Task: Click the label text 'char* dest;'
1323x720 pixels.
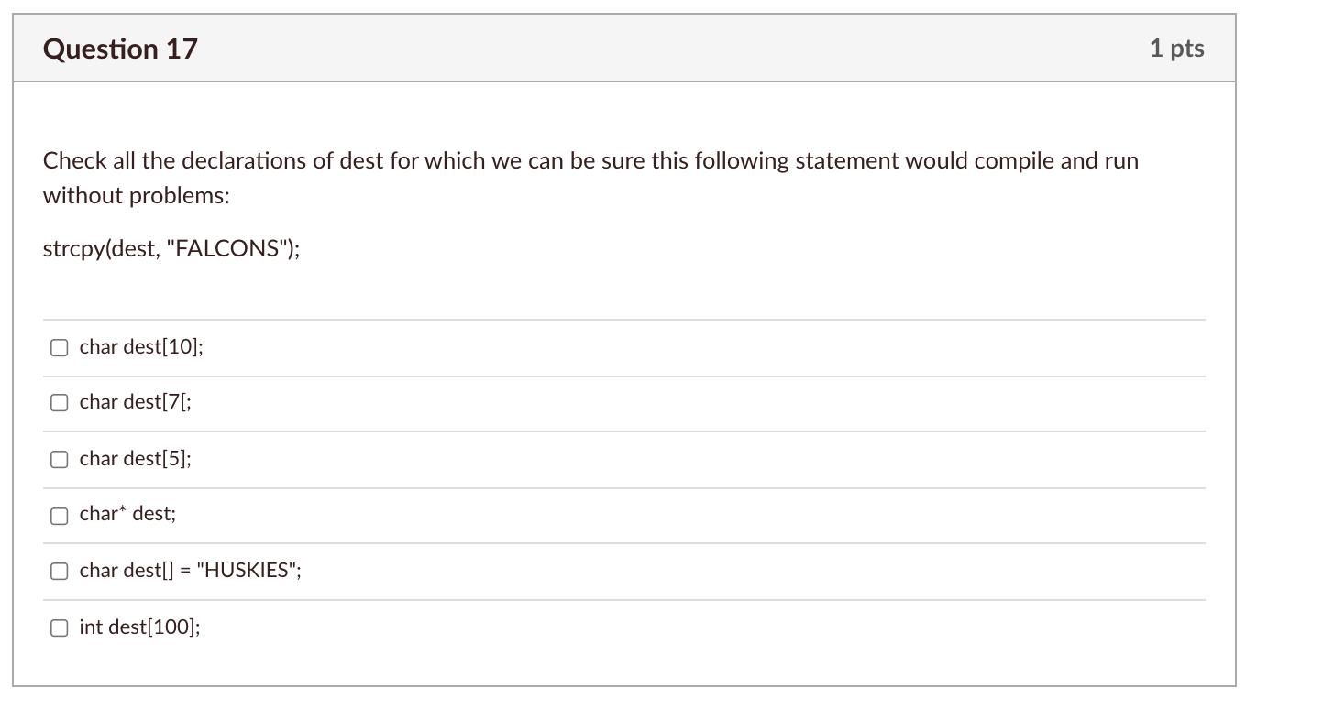Action: 127,514
